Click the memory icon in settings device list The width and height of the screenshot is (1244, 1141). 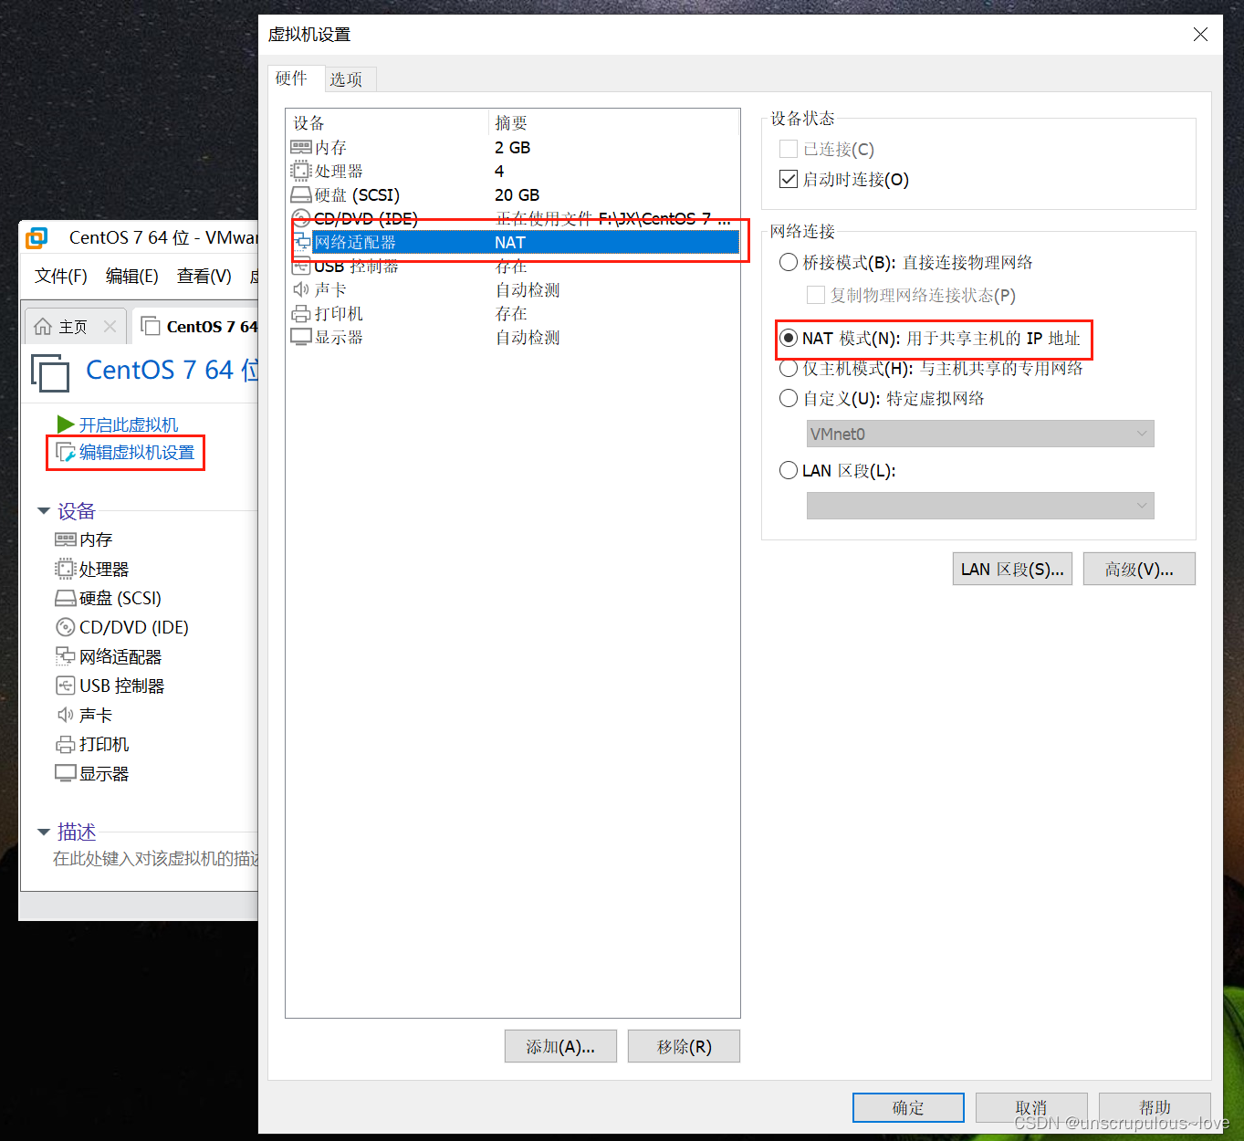coord(300,147)
